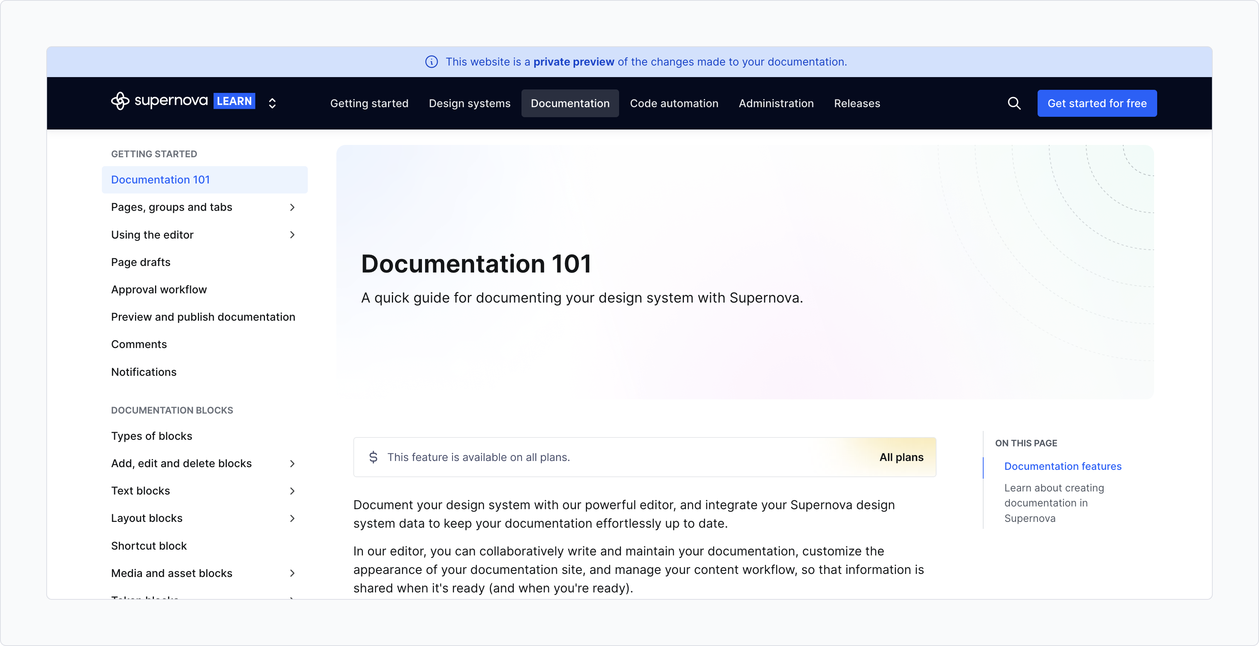Expand the Pages, groups and tabs section

(x=292, y=207)
